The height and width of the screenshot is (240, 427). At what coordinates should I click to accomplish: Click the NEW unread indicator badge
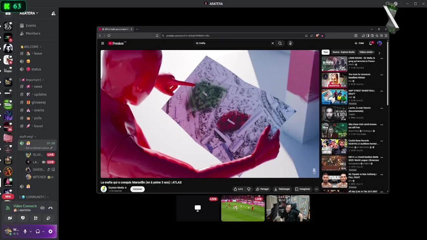click(x=8, y=197)
